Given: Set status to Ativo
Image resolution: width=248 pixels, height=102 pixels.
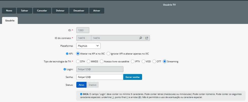Looking at the screenshot, I should pyautogui.click(x=81, y=85).
